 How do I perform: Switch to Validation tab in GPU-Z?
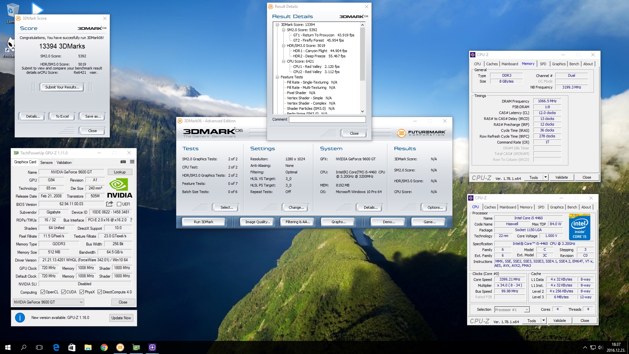[x=64, y=163]
